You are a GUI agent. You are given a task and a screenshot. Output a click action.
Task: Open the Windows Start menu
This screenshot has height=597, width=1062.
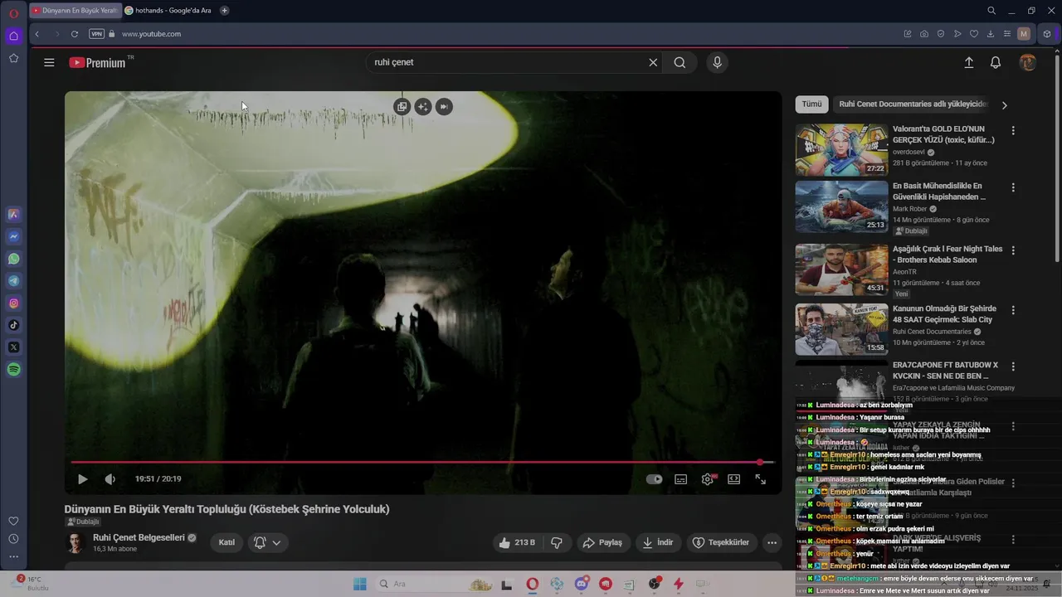(x=359, y=584)
